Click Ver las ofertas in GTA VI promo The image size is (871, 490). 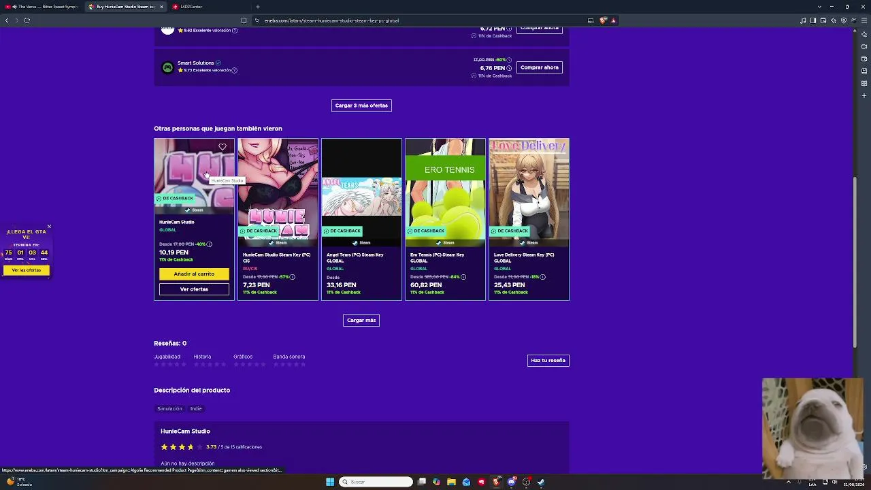click(27, 270)
